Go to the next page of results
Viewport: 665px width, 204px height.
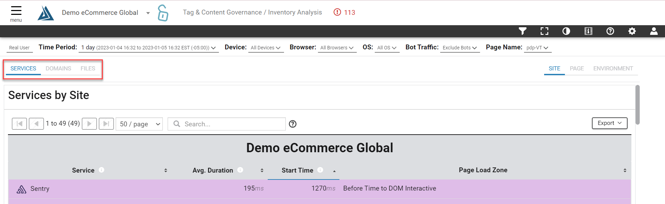89,124
